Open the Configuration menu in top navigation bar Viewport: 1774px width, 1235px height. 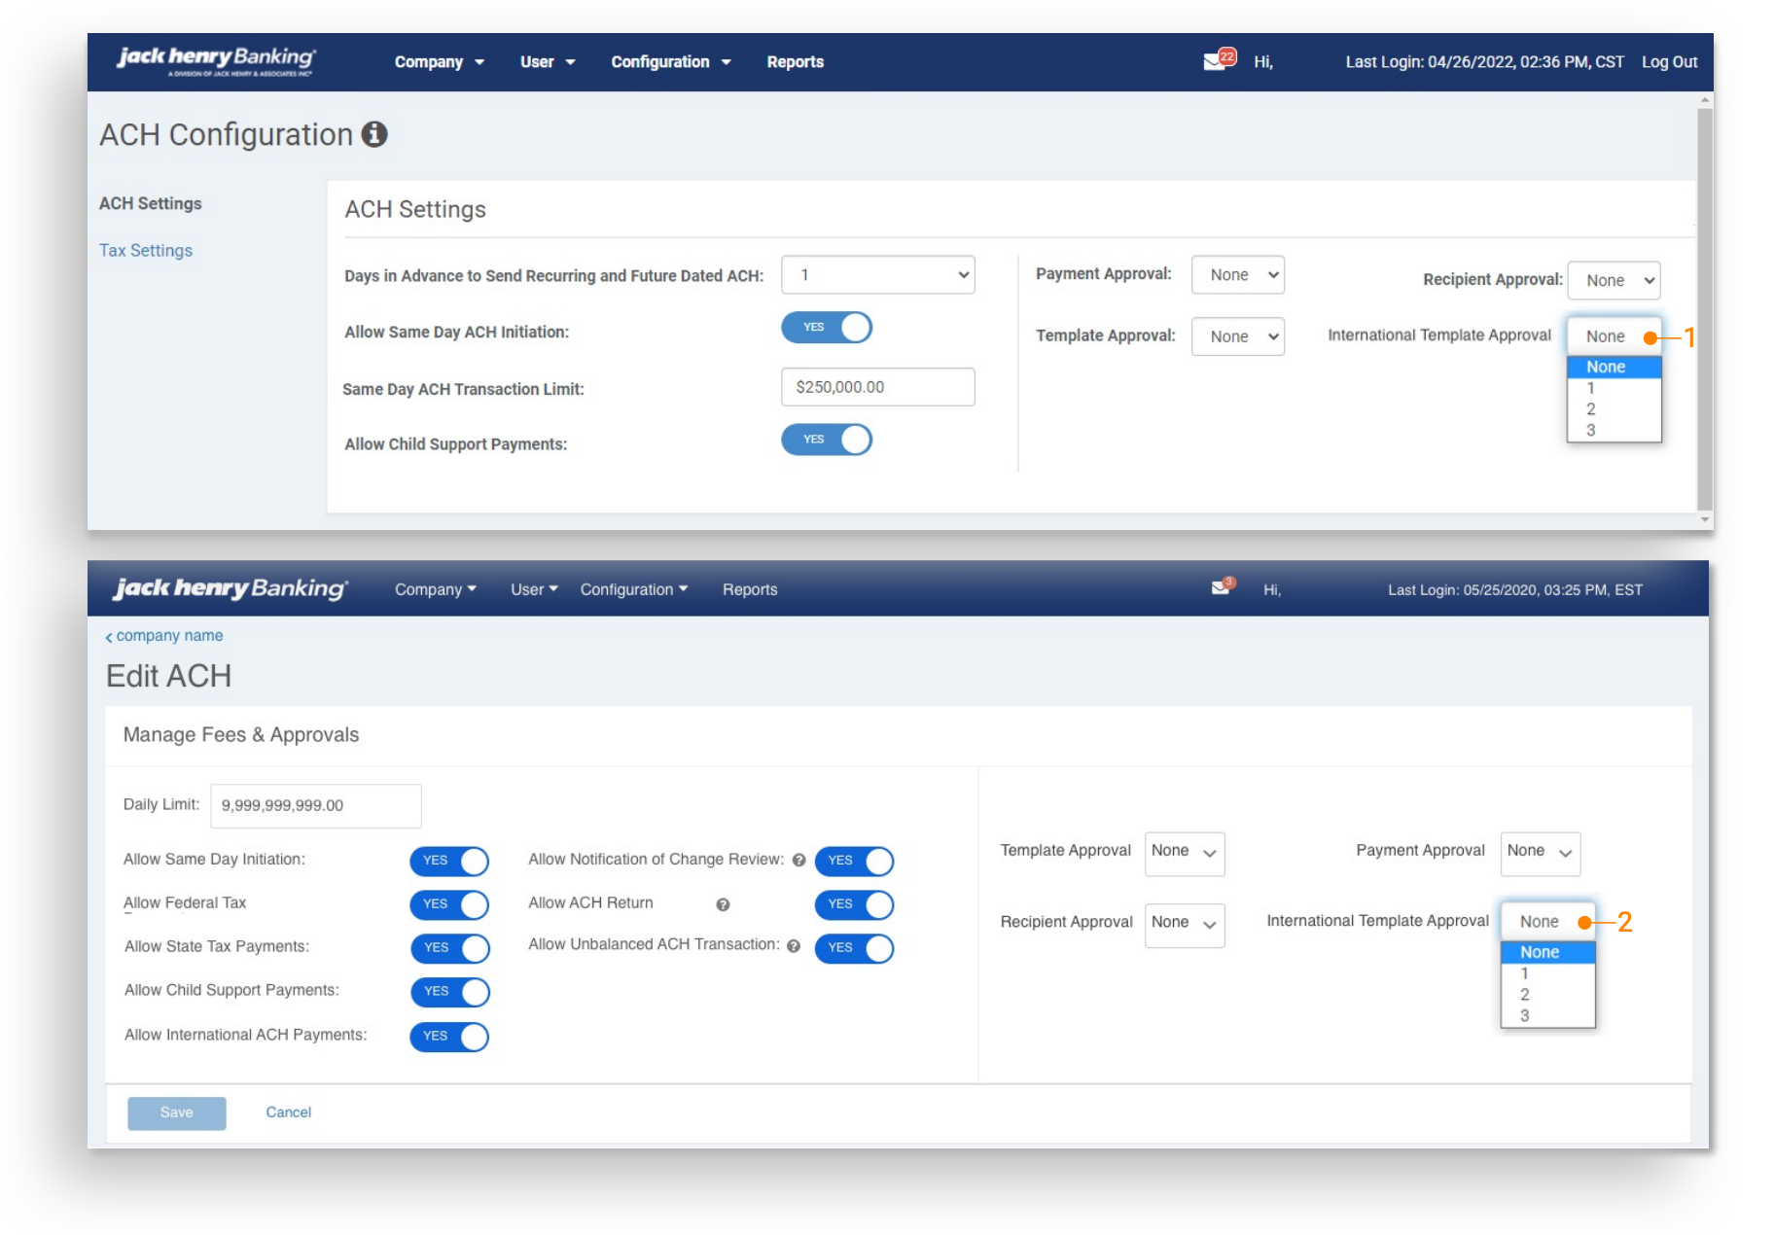[669, 62]
